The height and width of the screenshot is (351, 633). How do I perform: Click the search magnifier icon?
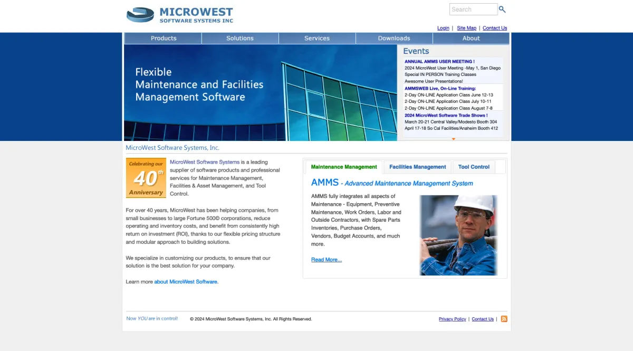(x=502, y=9)
